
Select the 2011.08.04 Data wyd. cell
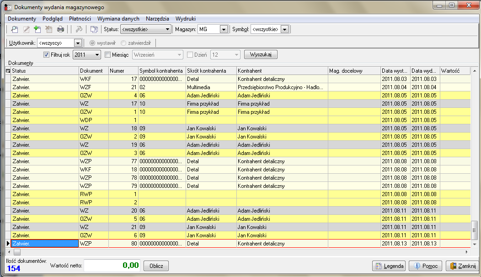click(x=425, y=87)
